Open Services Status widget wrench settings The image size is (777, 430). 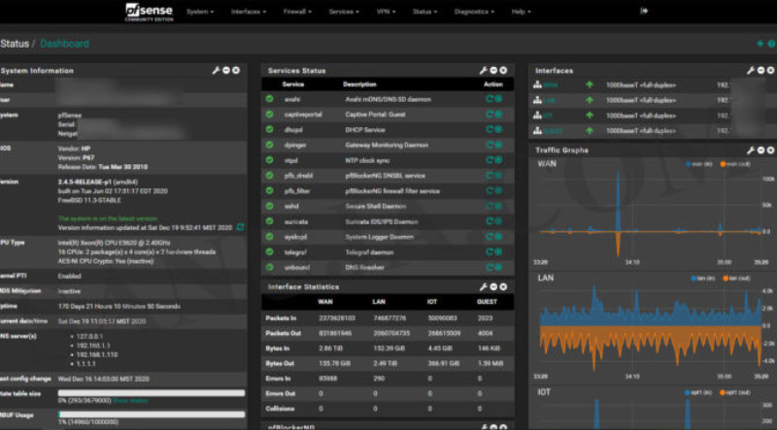483,71
